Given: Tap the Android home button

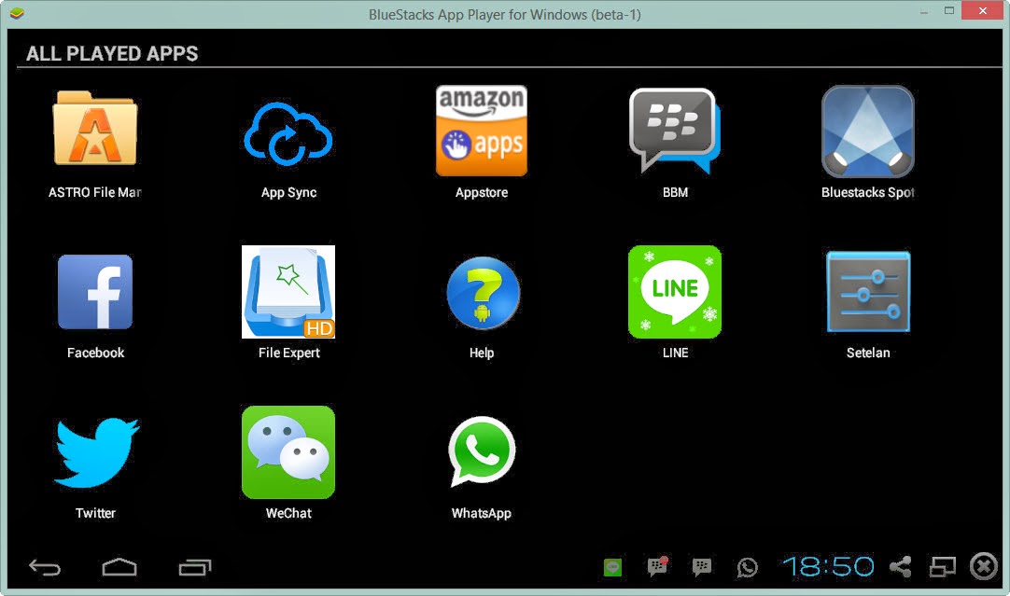Looking at the screenshot, I should 119,567.
